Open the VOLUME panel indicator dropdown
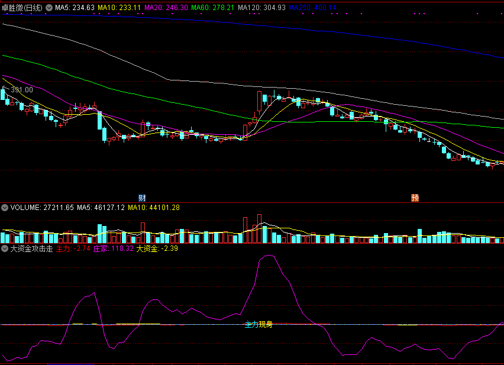This screenshot has width=504, height=365. point(5,208)
